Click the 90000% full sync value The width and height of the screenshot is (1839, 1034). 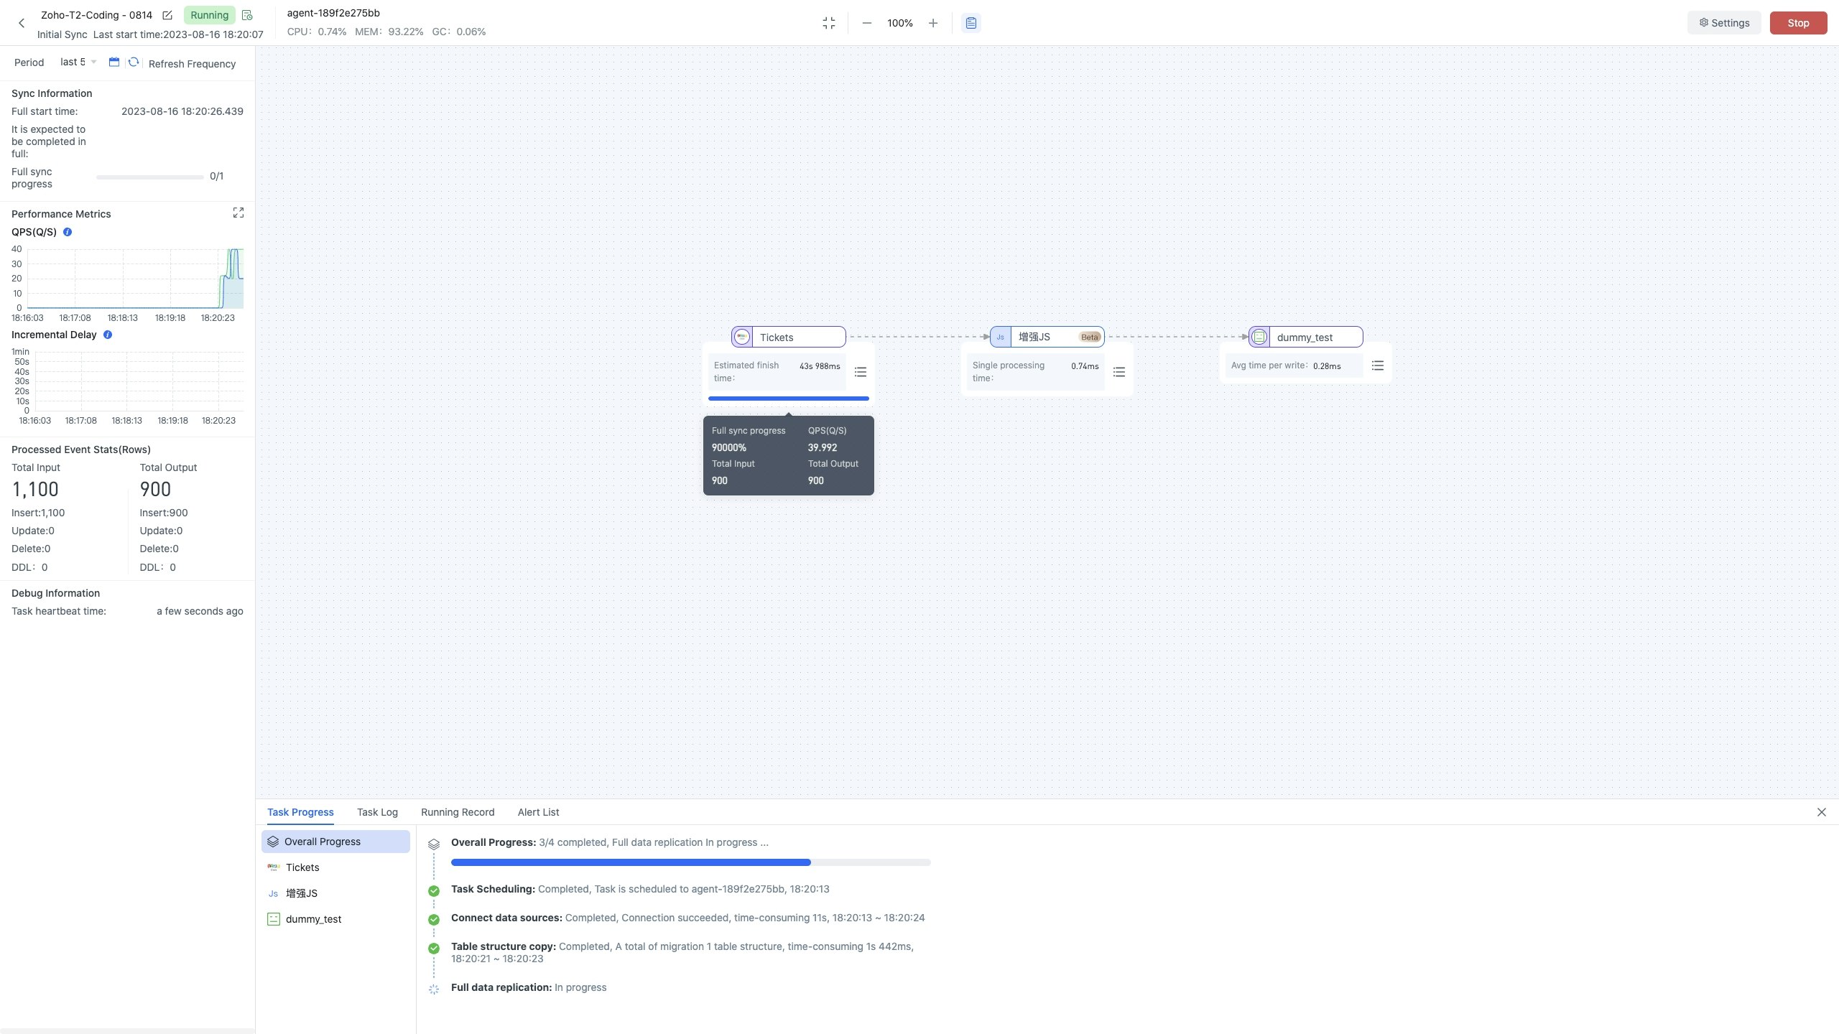[x=729, y=447]
